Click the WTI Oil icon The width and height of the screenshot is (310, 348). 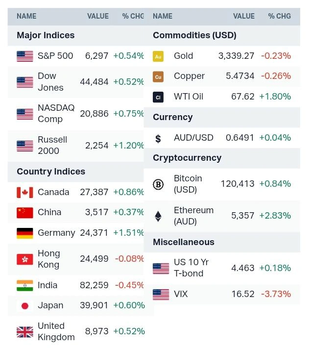158,97
